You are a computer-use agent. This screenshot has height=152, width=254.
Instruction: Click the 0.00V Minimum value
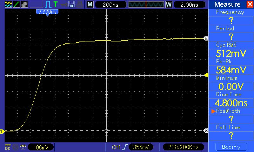pyautogui.click(x=231, y=86)
